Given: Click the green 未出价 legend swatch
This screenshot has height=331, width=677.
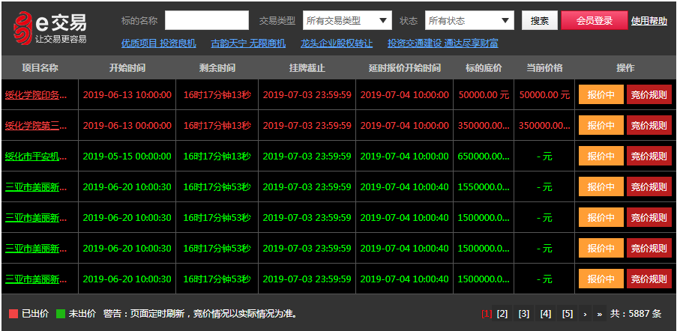Looking at the screenshot, I should click(61, 314).
